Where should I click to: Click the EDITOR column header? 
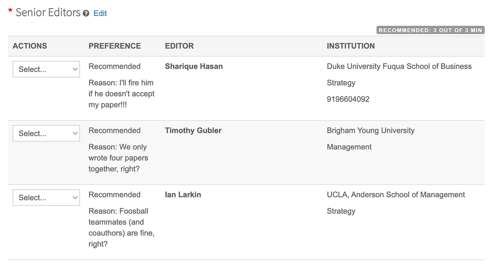click(x=179, y=46)
